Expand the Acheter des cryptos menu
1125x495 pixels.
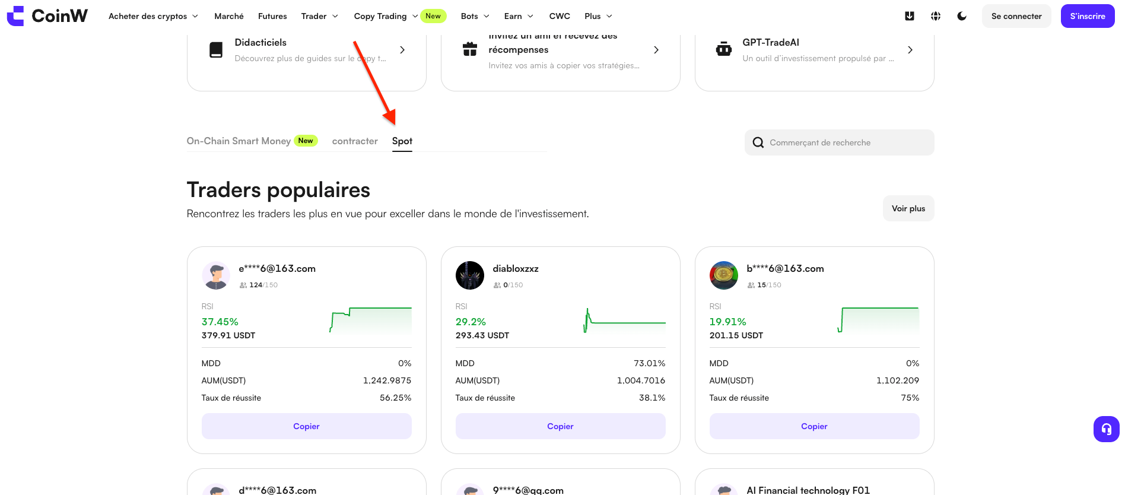click(153, 16)
